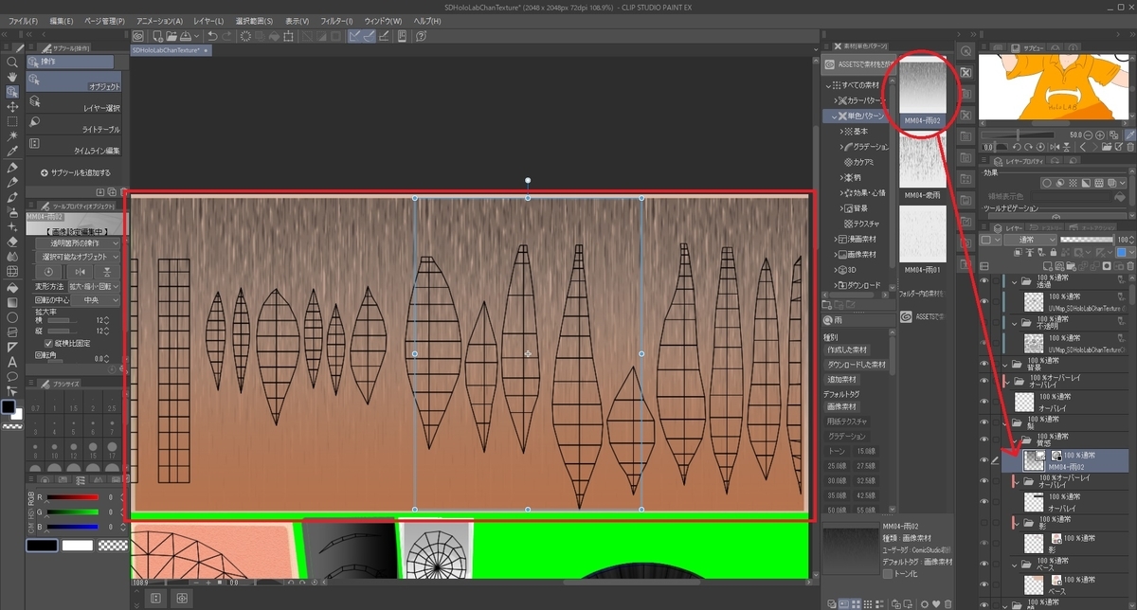Open the ファイル(F) menu
The width and height of the screenshot is (1137, 610).
coord(24,21)
